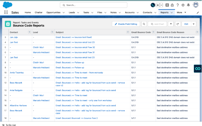Open the Salesforce Help question mark icon
The height and width of the screenshot is (126, 202).
click(x=178, y=5)
